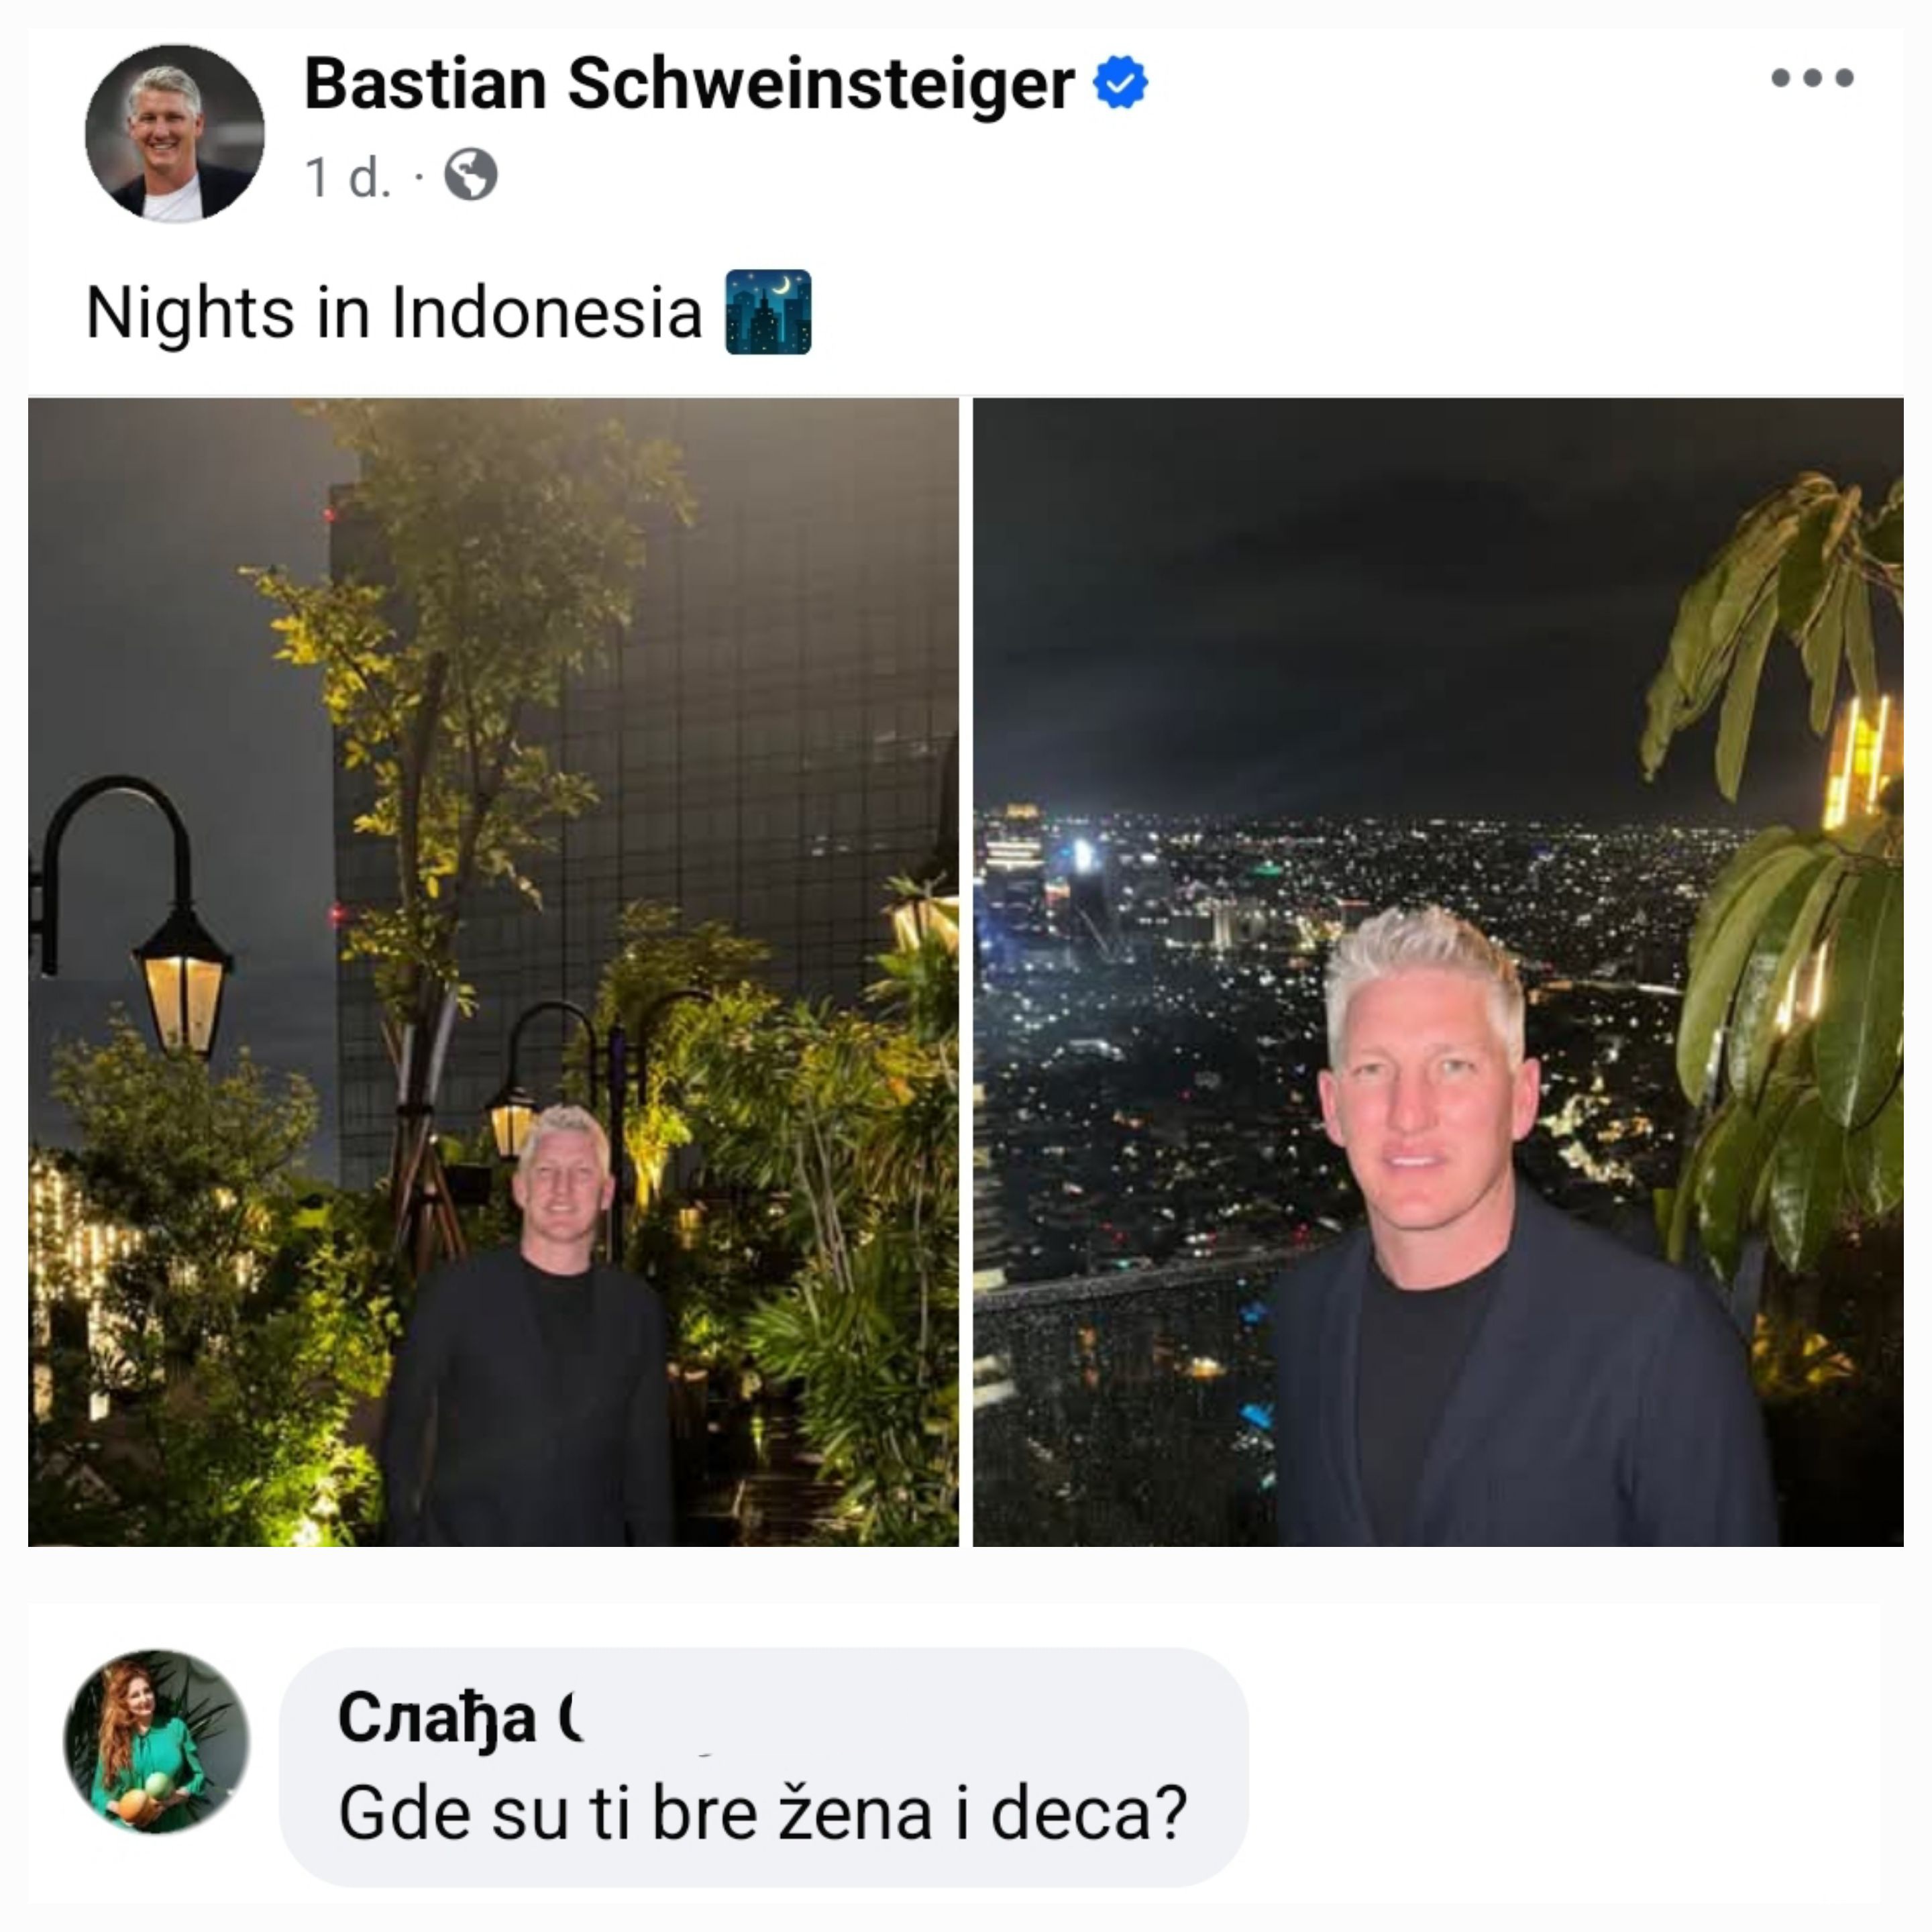The image size is (1932, 1932).
Task: Open the poster's round profile picture
Action: pyautogui.click(x=175, y=133)
